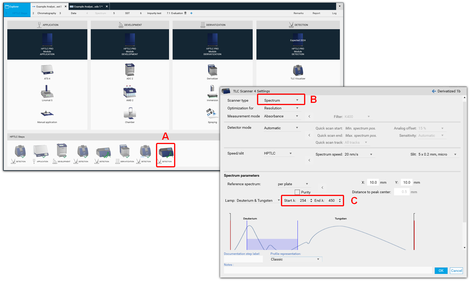Open the Profile representation dropdown
Screen dimensions: 470x281
point(295,259)
